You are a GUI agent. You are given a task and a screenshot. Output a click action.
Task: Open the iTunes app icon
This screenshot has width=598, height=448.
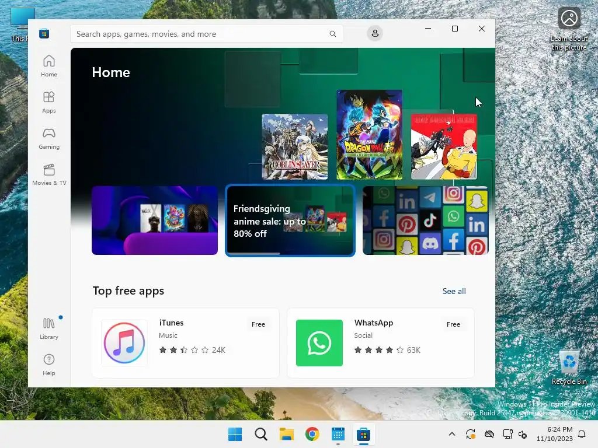(124, 343)
